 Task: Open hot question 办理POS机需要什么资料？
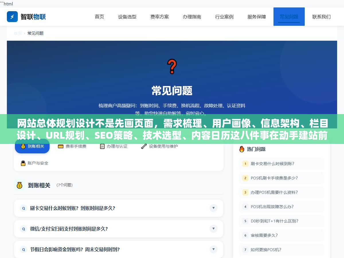click(x=282, y=192)
